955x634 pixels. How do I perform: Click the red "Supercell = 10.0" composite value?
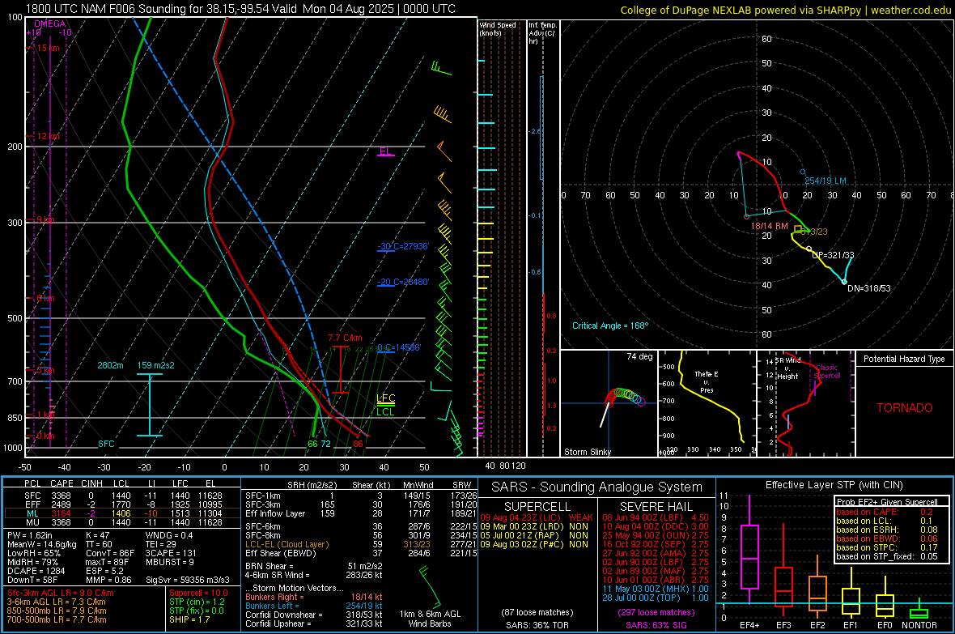point(198,594)
